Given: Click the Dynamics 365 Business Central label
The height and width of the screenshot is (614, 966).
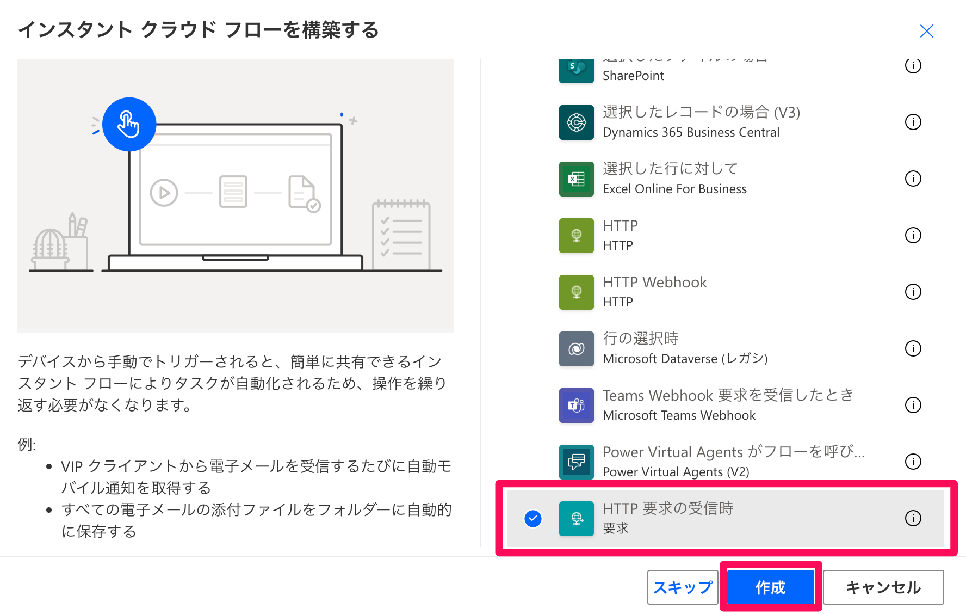Looking at the screenshot, I should click(691, 132).
